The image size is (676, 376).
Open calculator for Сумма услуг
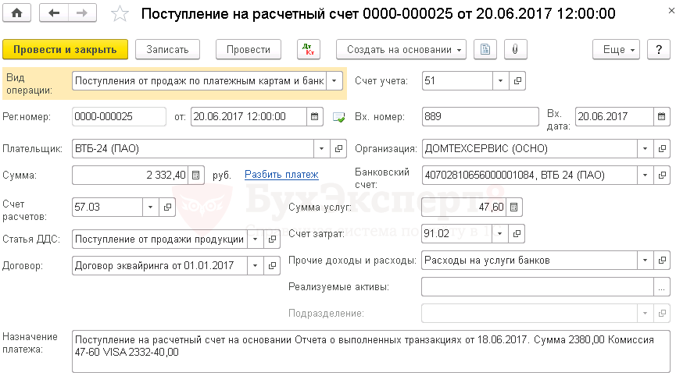pos(515,207)
